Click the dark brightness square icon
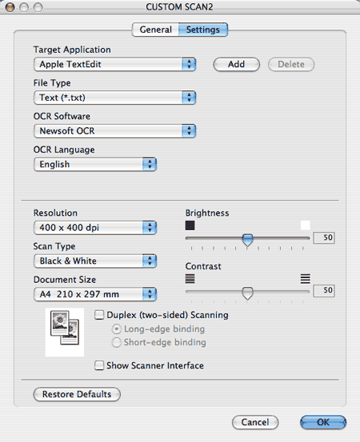 coord(190,225)
